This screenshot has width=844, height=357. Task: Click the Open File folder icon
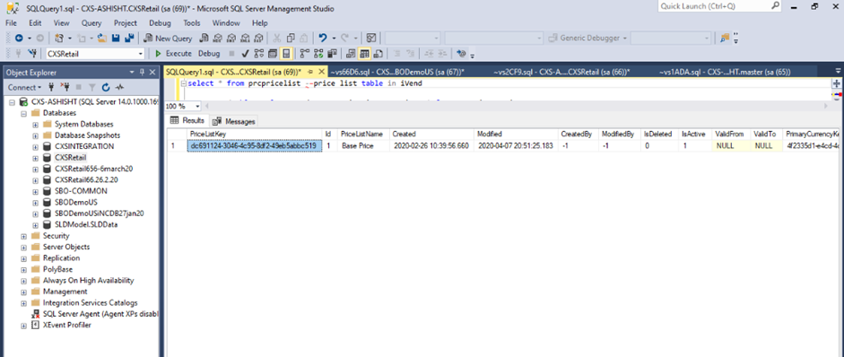[x=101, y=39]
